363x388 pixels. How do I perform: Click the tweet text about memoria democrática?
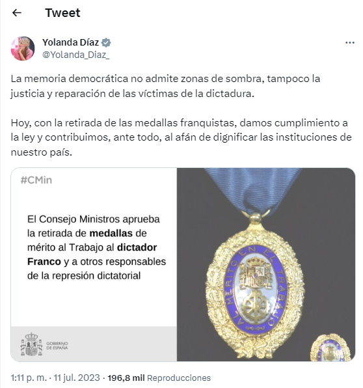click(165, 86)
